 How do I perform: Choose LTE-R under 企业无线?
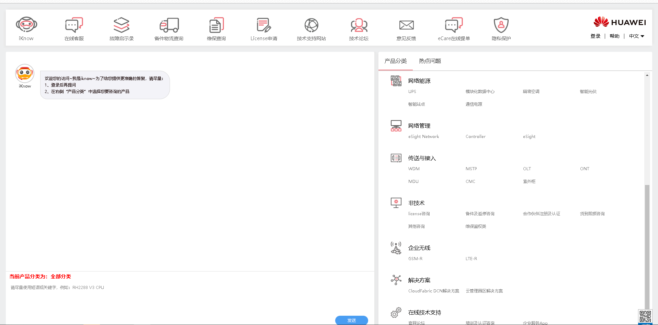coord(471,259)
